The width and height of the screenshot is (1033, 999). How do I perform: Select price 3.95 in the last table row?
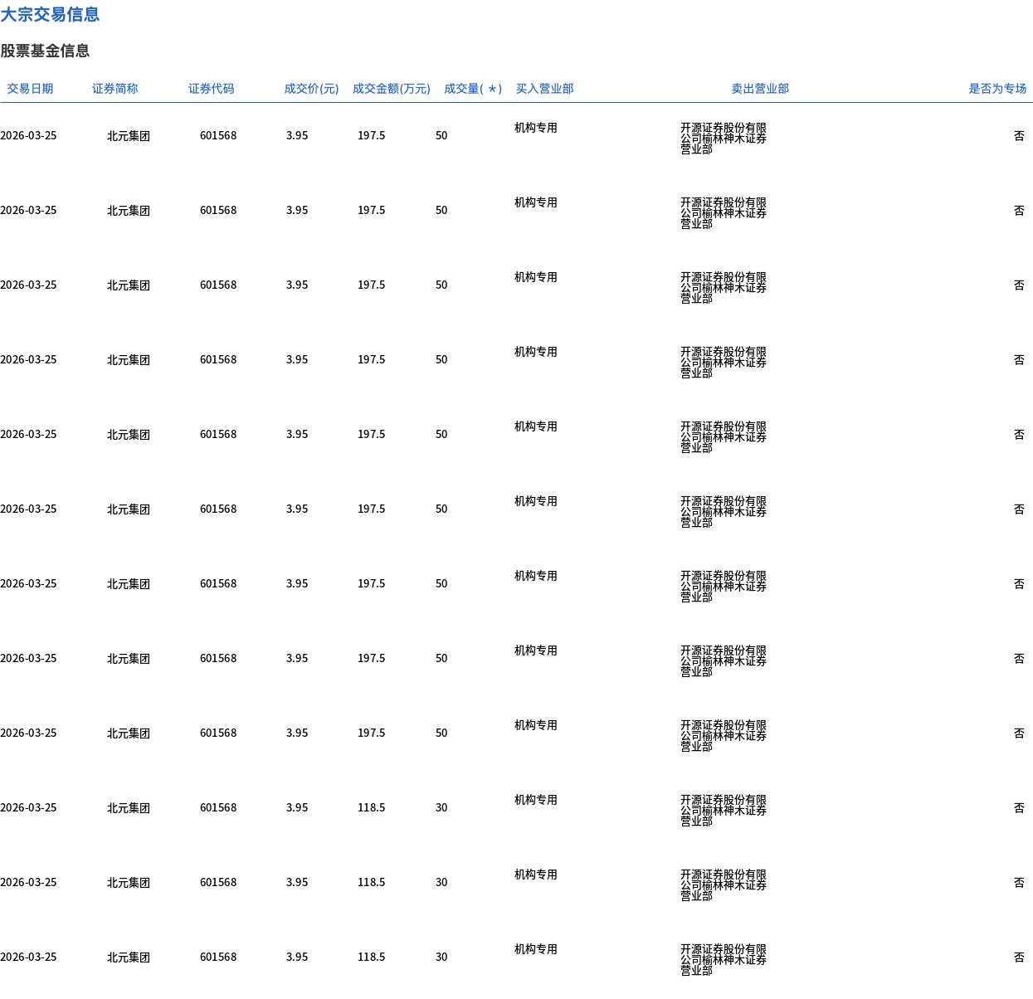tap(297, 957)
